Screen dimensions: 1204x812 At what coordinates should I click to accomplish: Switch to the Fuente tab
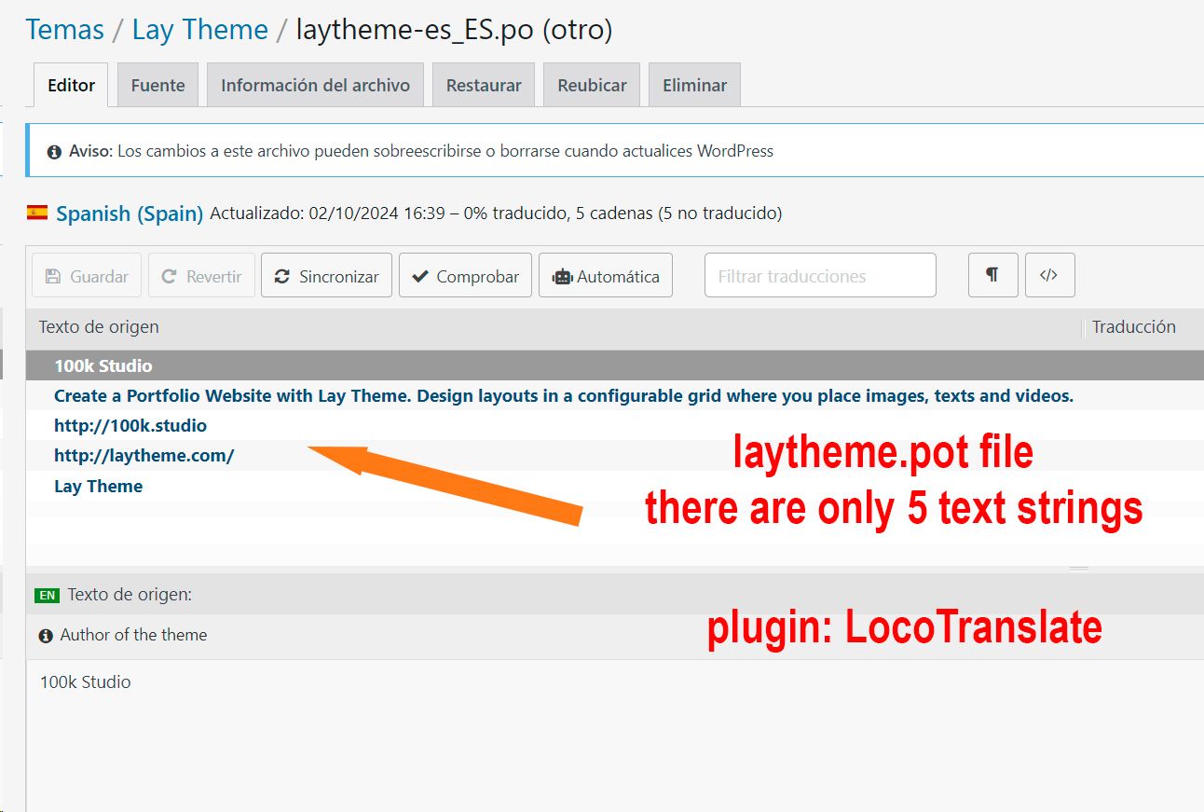tap(157, 85)
